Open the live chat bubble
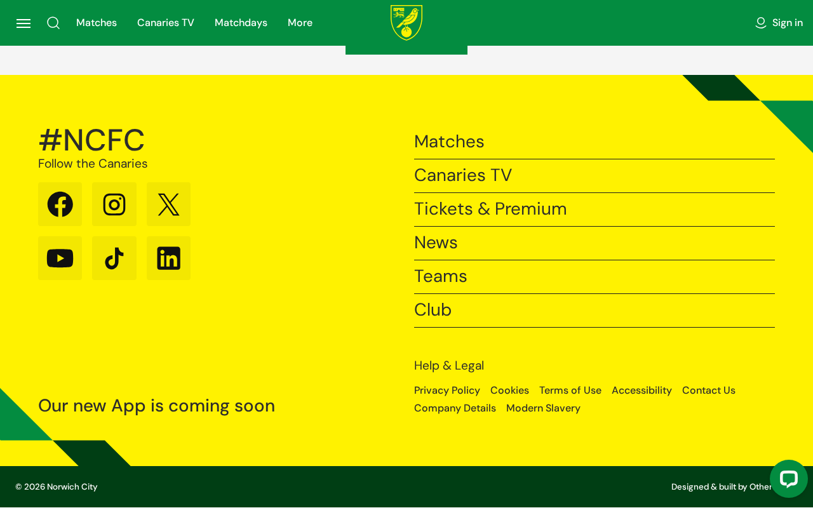Viewport: 813px width, 508px height. (x=789, y=479)
